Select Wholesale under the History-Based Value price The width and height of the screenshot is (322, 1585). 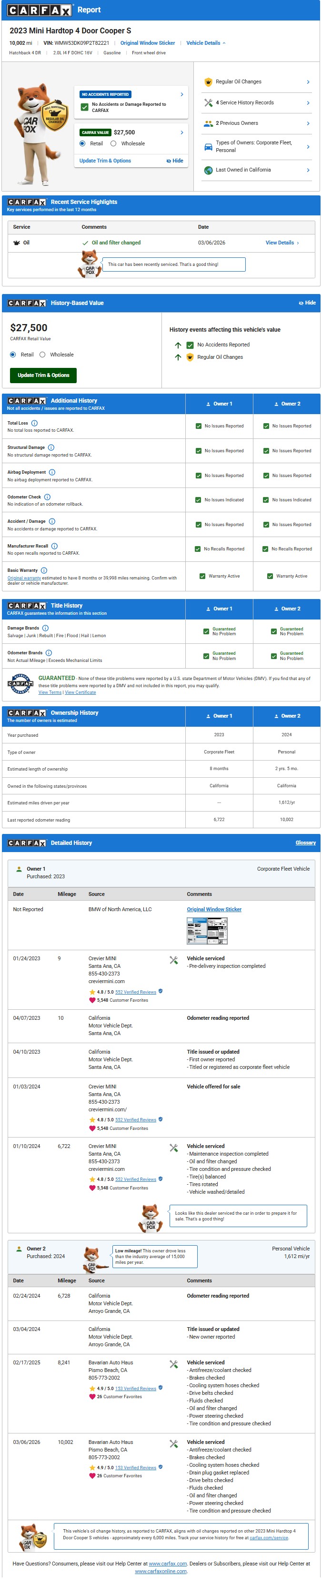pyautogui.click(x=42, y=355)
